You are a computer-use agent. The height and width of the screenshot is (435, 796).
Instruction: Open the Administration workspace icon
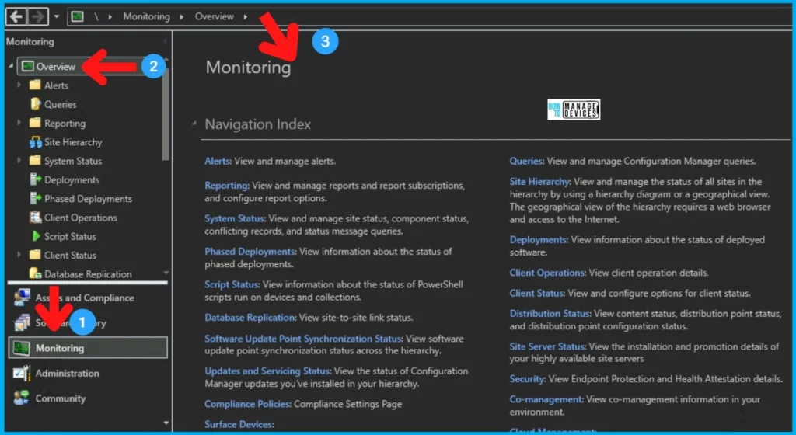click(21, 374)
